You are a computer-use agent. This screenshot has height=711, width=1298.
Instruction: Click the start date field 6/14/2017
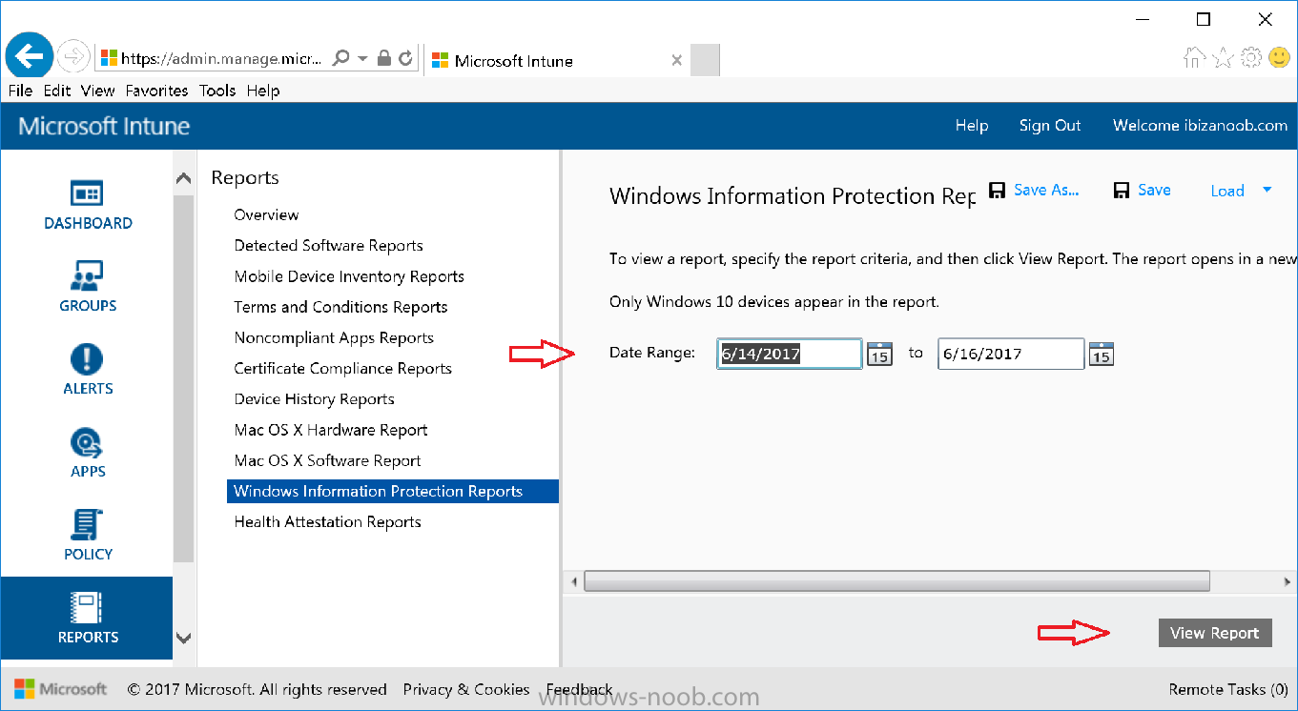790,354
